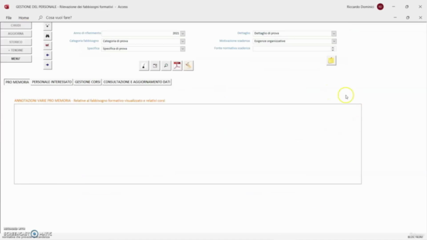Open the File menu
This screenshot has width=427, height=240.
(9, 18)
